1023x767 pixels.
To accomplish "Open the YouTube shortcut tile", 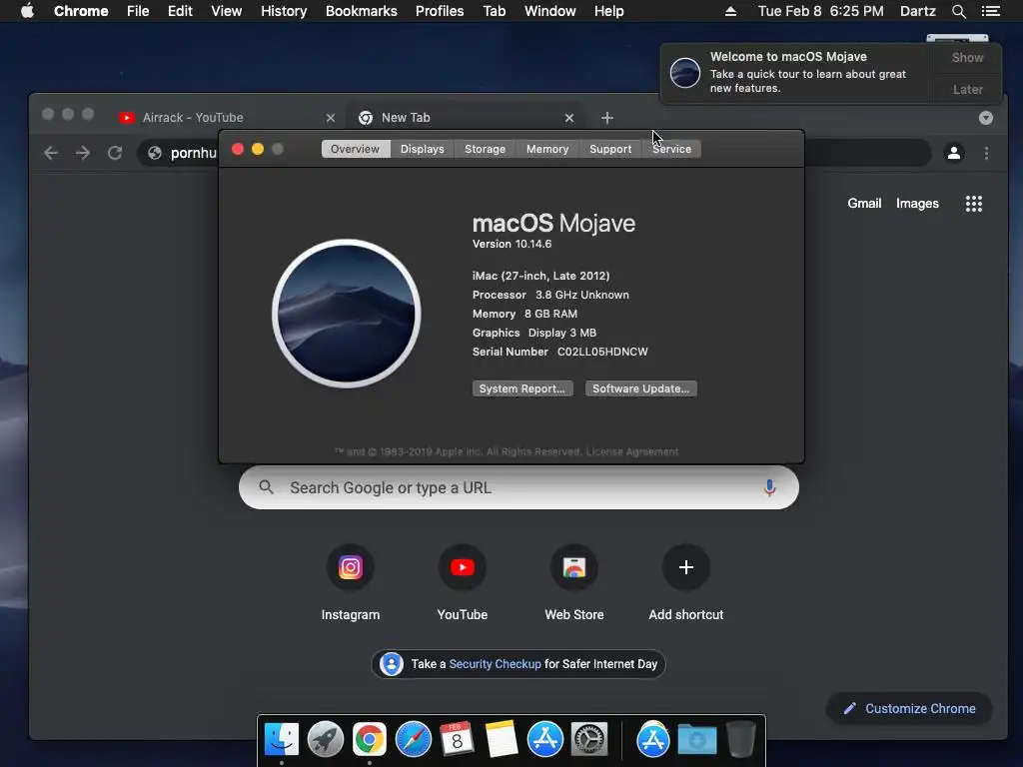I will [x=463, y=567].
